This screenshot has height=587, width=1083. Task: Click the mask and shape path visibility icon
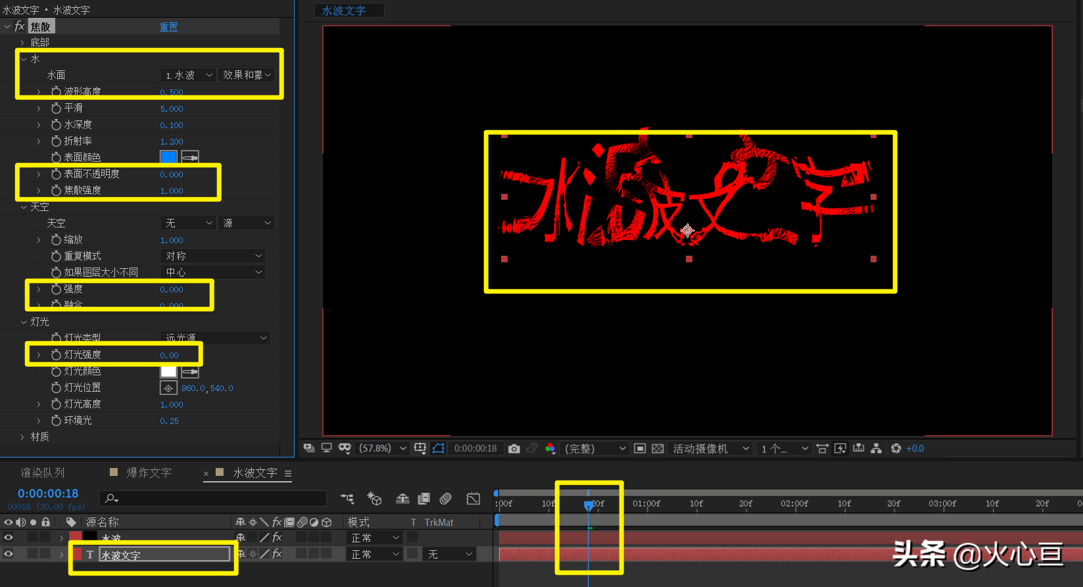coord(439,448)
